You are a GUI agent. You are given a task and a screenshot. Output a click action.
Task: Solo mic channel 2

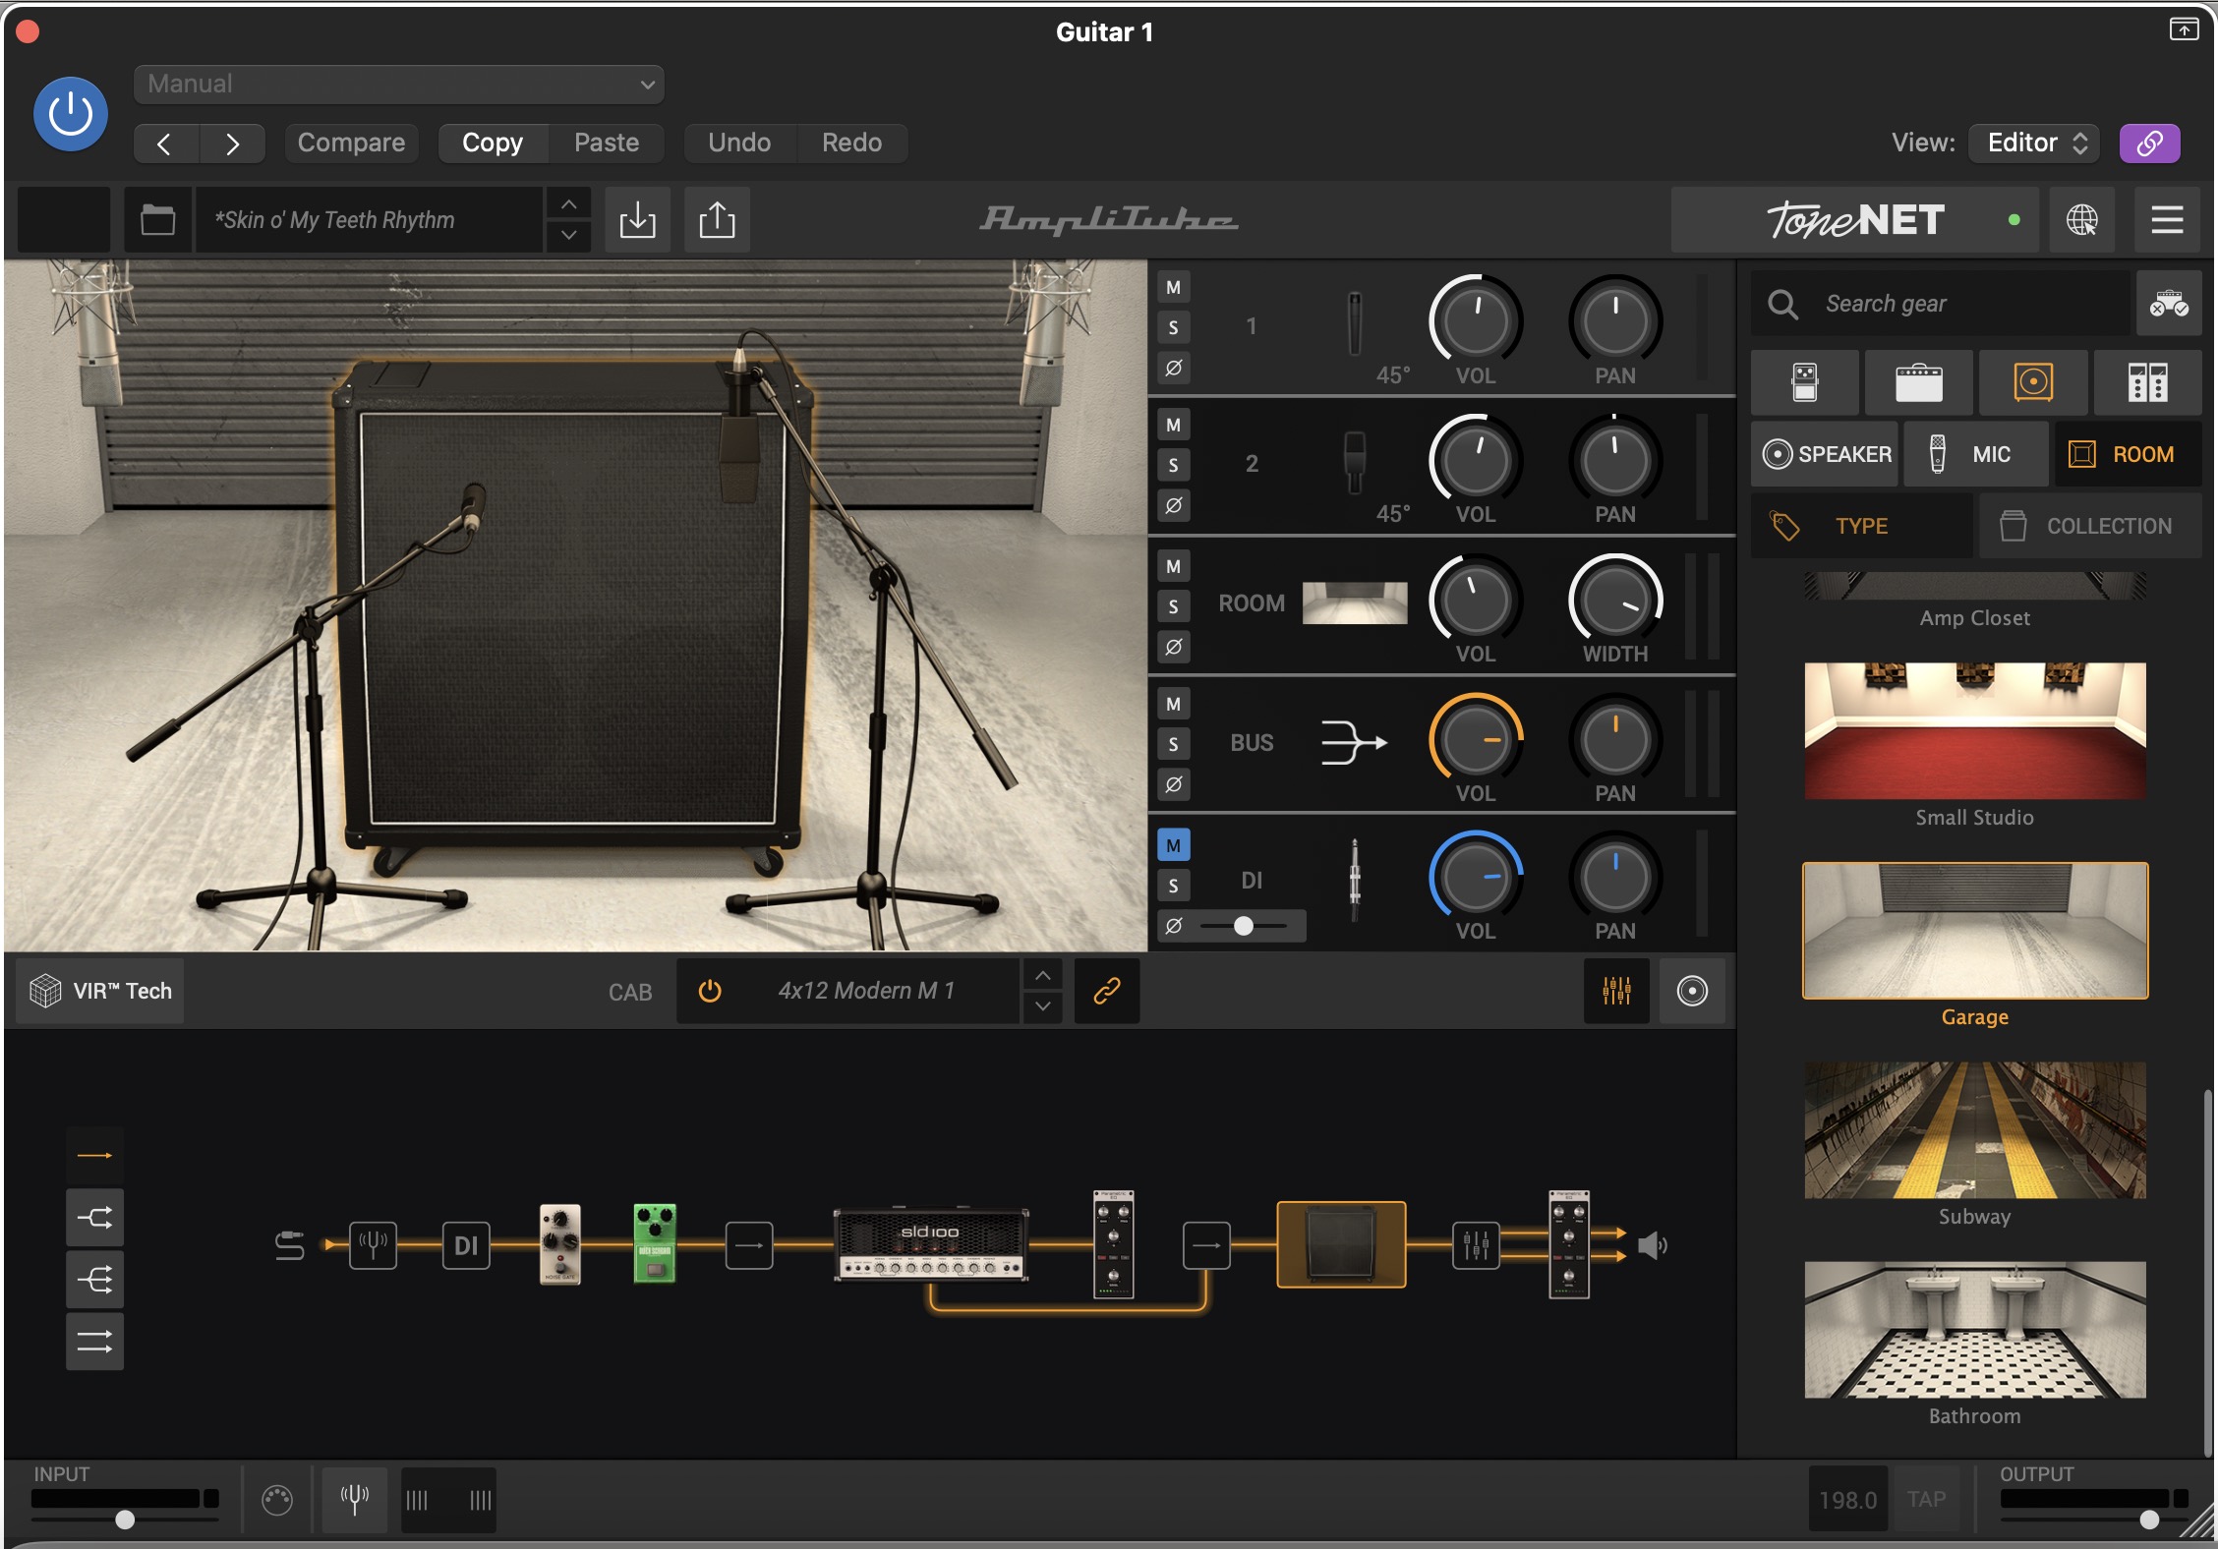(x=1173, y=466)
